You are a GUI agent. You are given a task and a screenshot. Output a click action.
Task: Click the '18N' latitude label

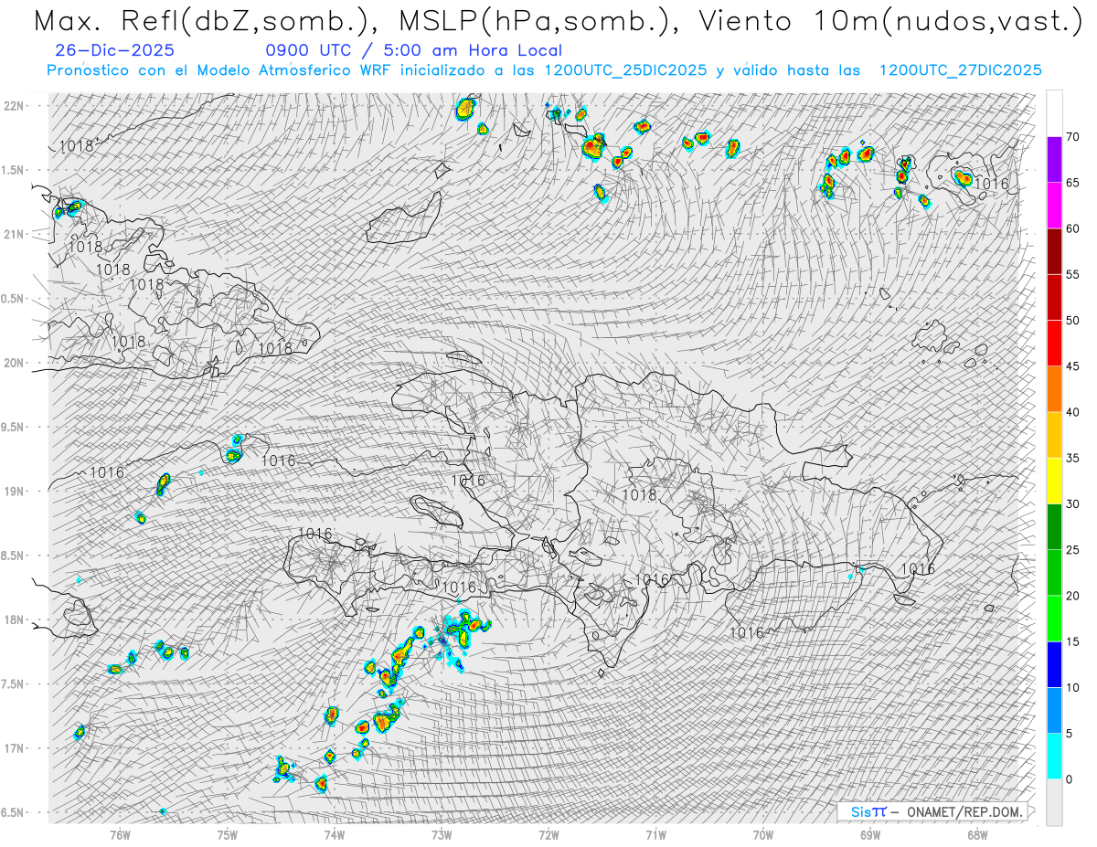(x=13, y=619)
